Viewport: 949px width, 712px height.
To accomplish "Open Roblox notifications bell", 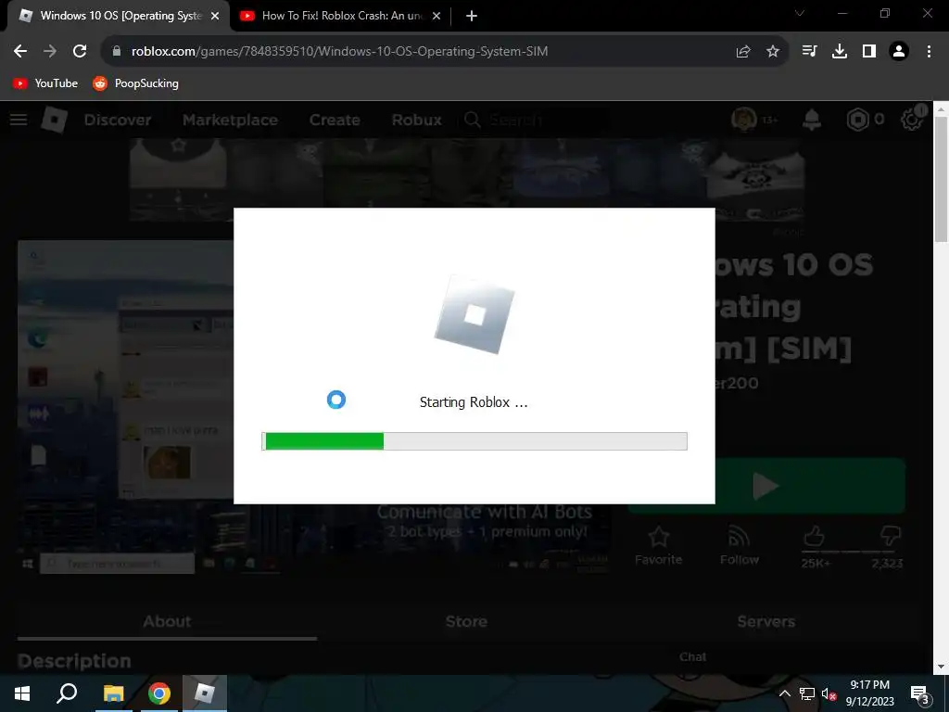I will 812,120.
